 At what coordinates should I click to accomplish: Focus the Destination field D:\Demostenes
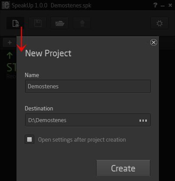pyautogui.click(x=88, y=120)
